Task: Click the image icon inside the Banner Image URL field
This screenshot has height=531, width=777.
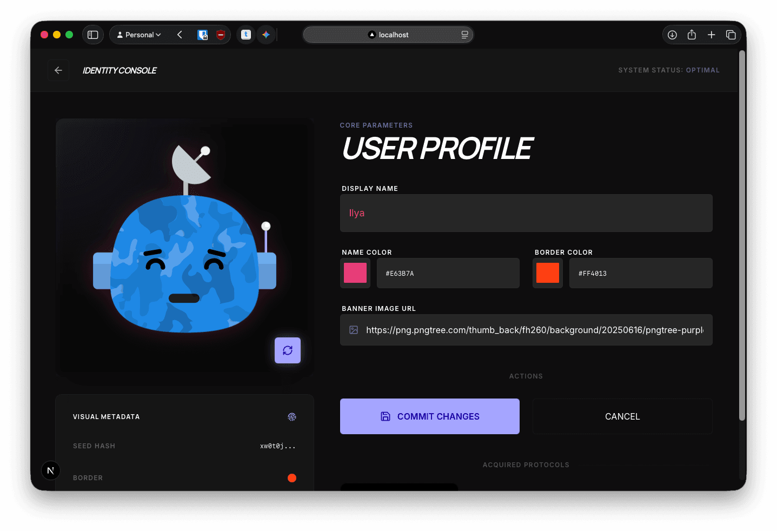Action: pos(354,330)
